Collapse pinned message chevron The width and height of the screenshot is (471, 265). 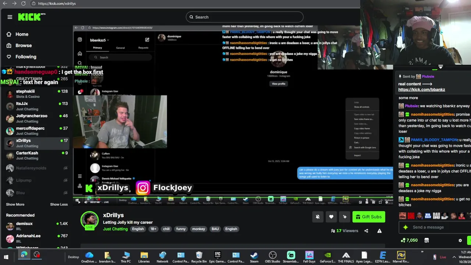tap(440, 67)
